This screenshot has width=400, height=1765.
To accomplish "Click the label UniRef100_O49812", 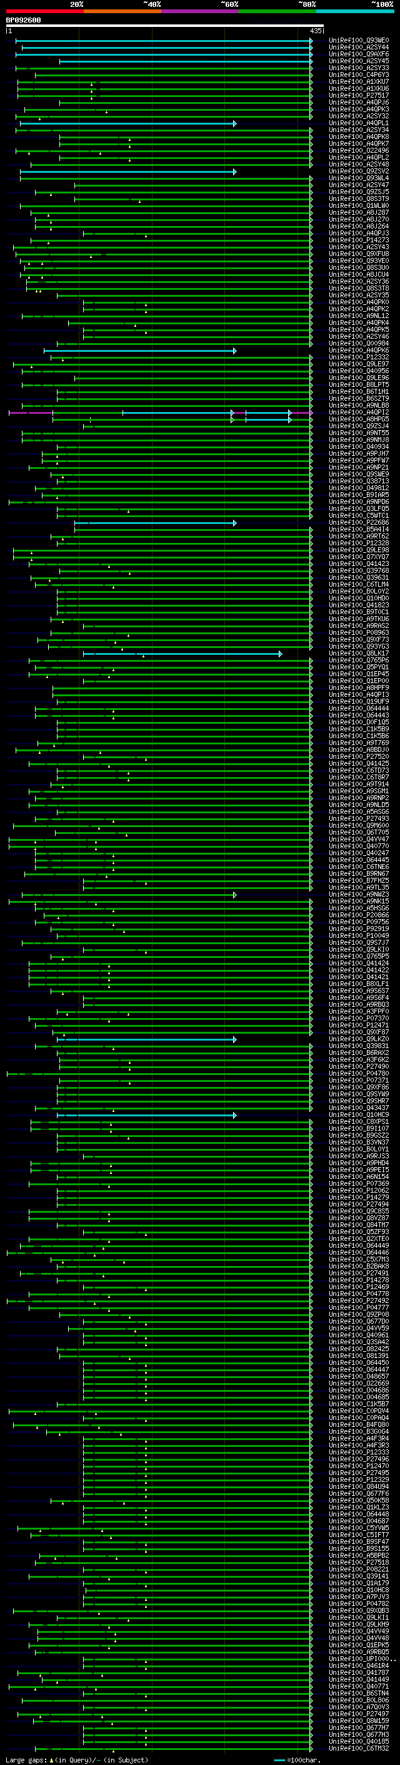I will point(359,488).
